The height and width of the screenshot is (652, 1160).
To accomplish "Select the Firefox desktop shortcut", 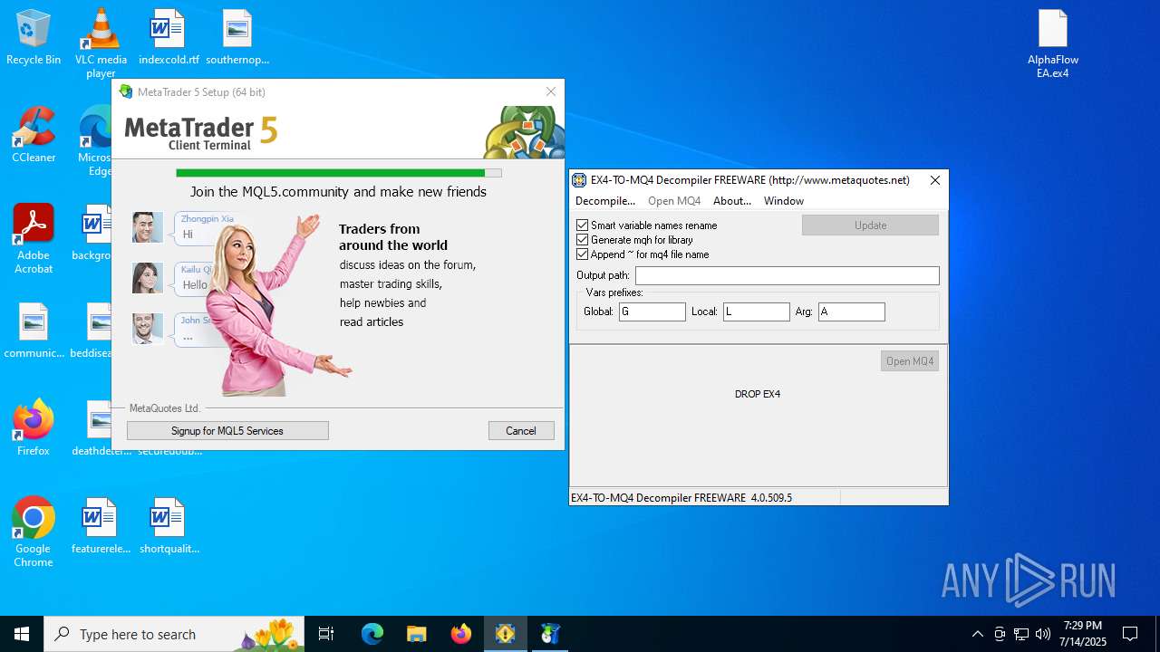I will [x=34, y=427].
